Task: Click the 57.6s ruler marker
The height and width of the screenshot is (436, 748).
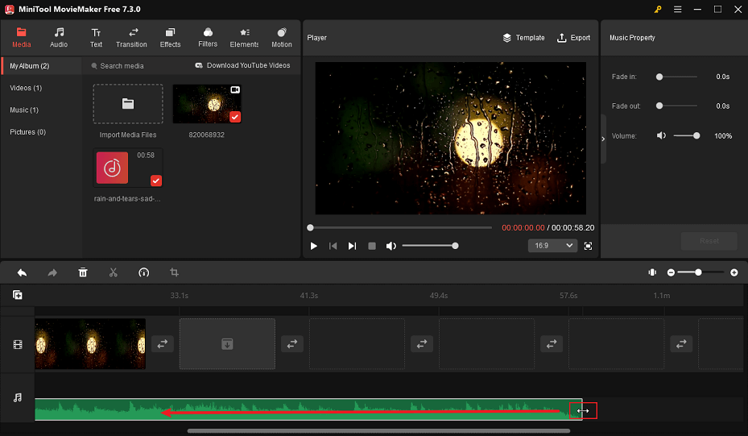Action: coord(568,296)
